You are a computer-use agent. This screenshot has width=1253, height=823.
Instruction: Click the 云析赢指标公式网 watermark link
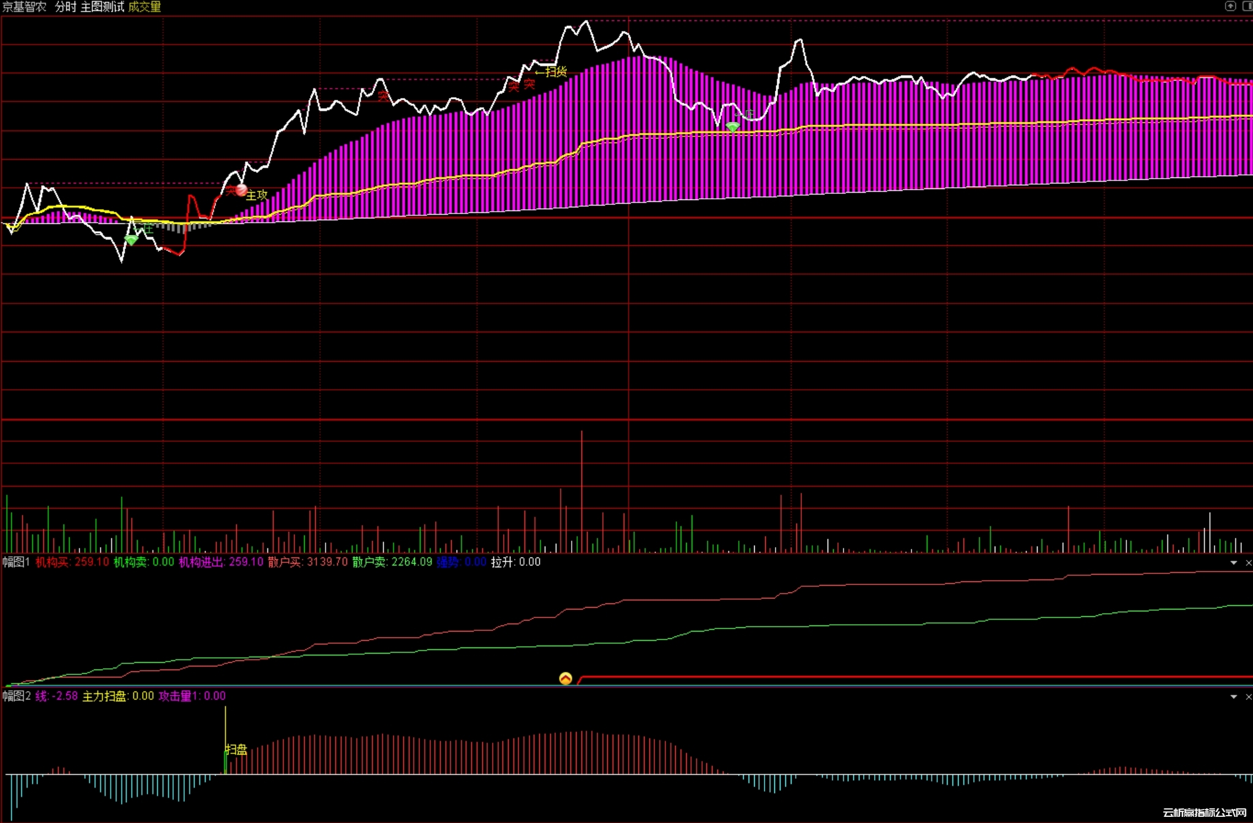[x=1204, y=813]
